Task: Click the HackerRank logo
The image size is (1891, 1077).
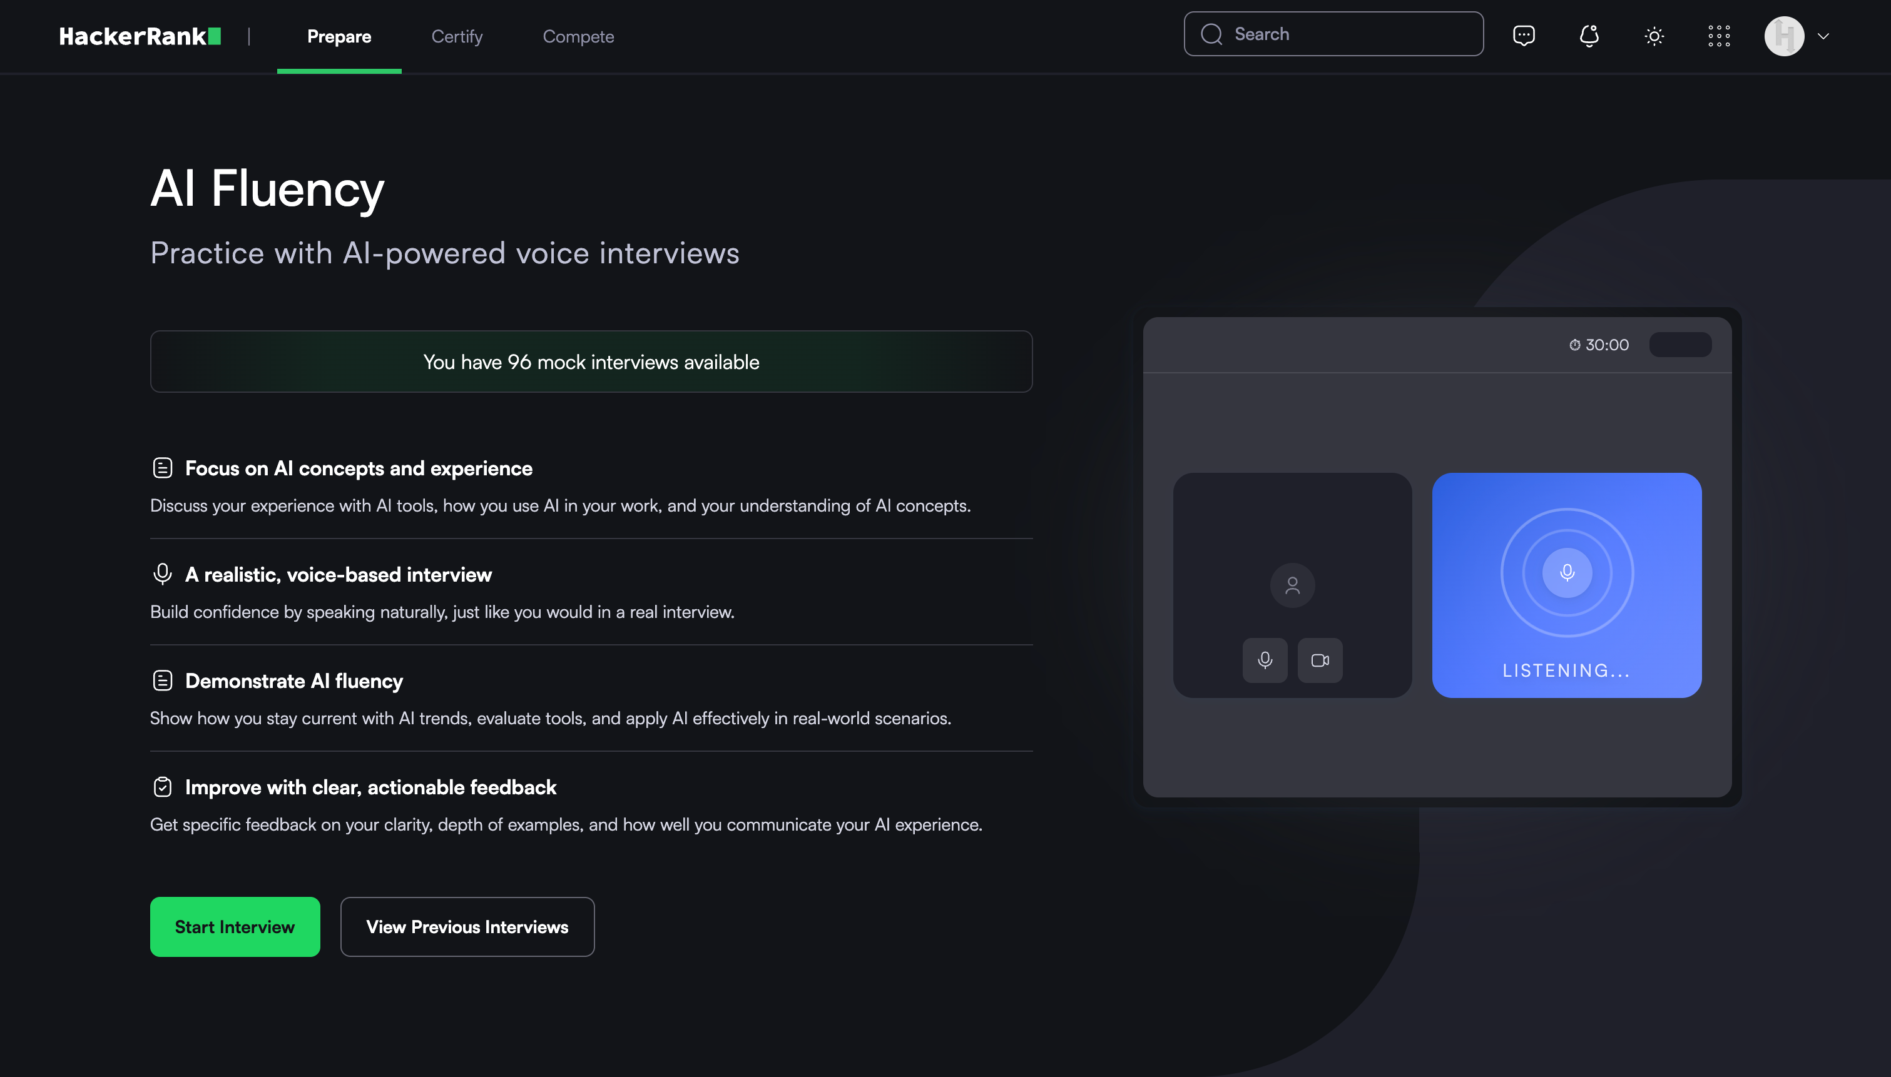Action: (x=140, y=36)
